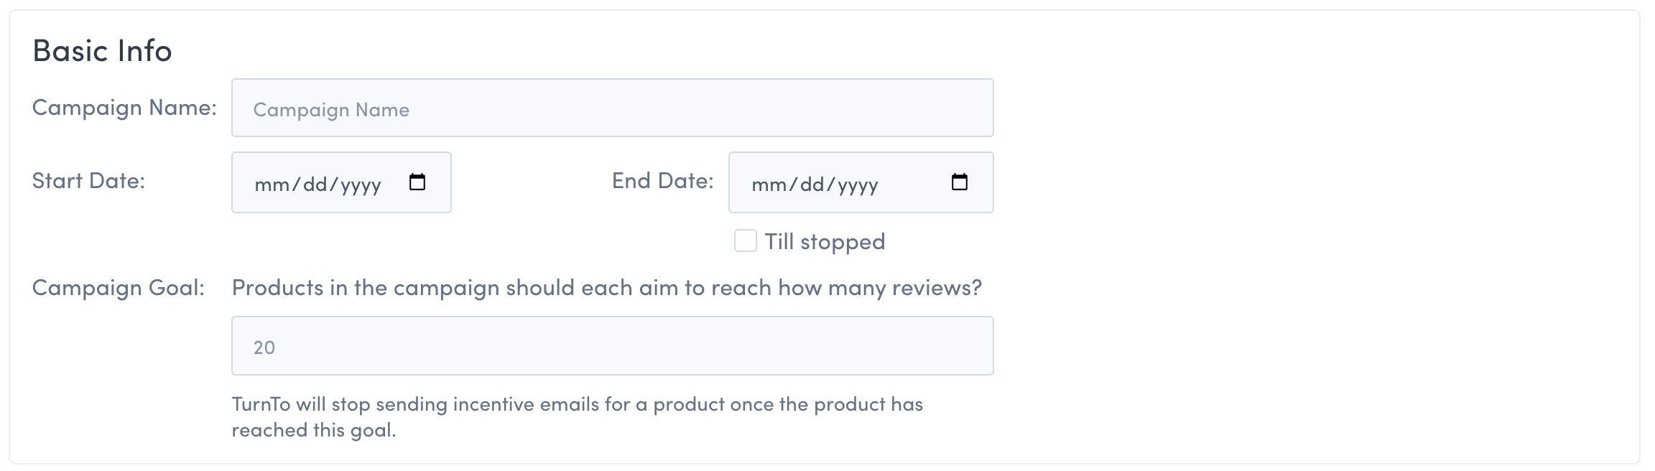Click the 'reached this goal.' helper text line
The height and width of the screenshot is (471, 1655).
pyautogui.click(x=314, y=430)
